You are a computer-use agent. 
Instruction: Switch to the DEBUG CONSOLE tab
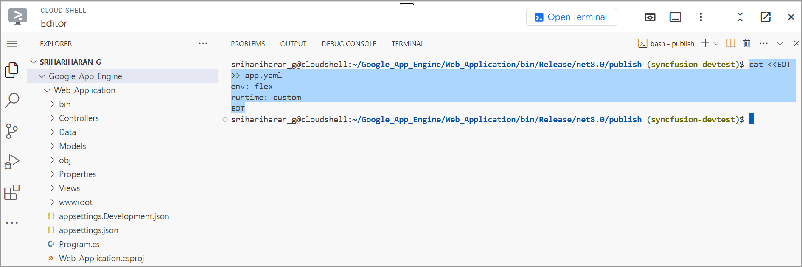349,44
